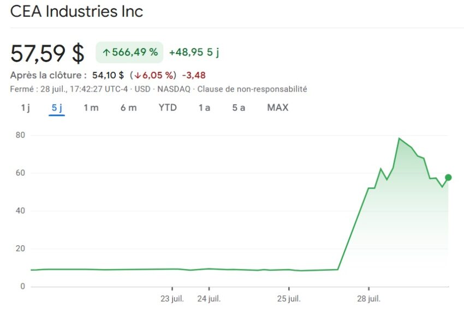
Task: Select the 1 a range tab
Action: coord(204,107)
